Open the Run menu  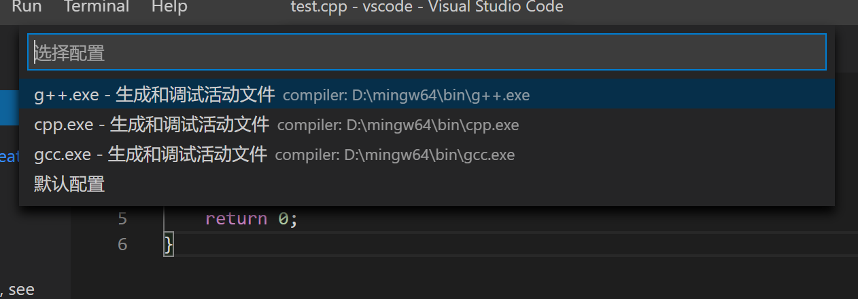(27, 7)
